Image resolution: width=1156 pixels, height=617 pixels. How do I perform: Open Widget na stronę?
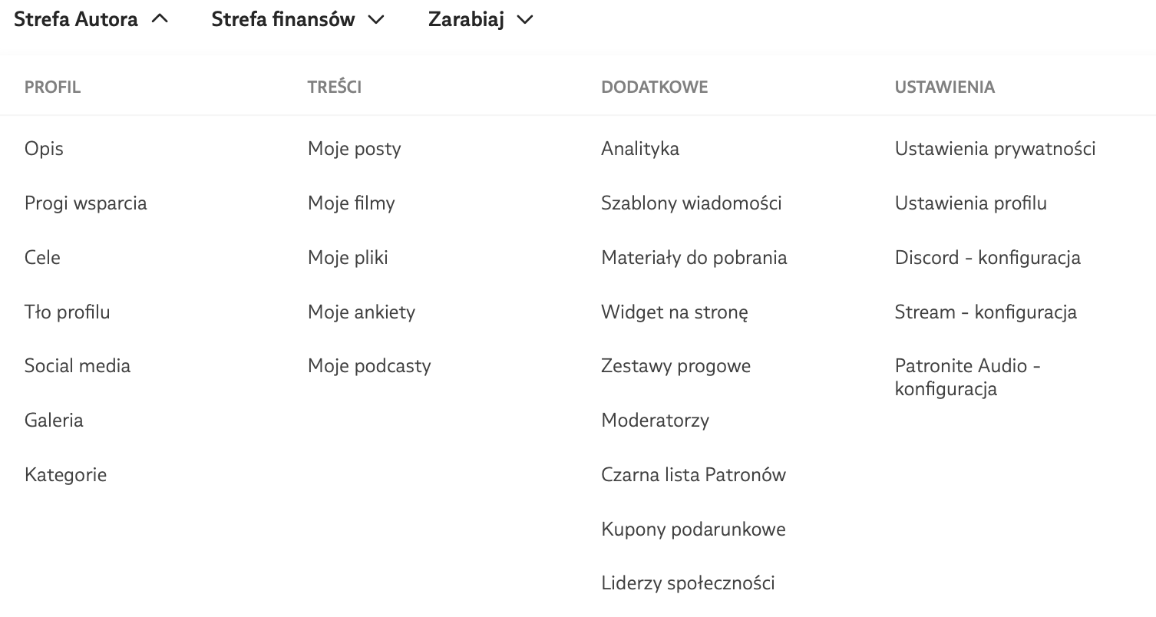(x=674, y=312)
